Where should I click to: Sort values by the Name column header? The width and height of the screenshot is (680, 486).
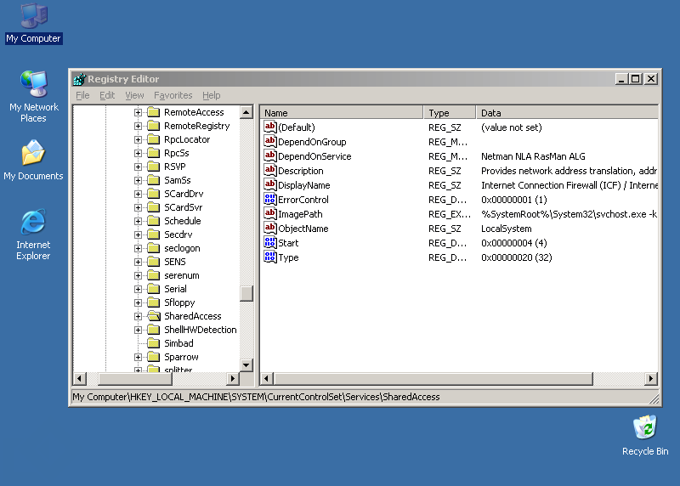click(342, 113)
